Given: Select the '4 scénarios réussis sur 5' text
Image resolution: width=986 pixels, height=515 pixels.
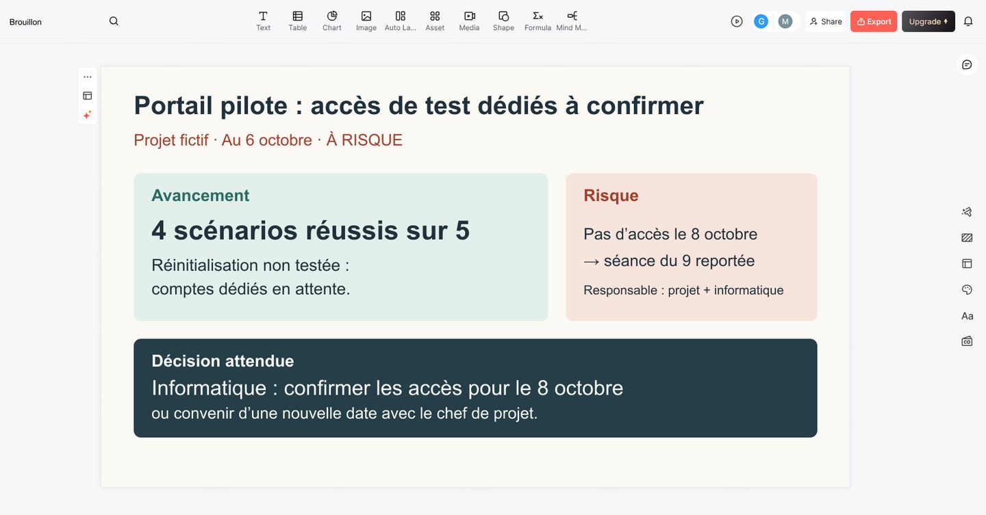Looking at the screenshot, I should (310, 230).
